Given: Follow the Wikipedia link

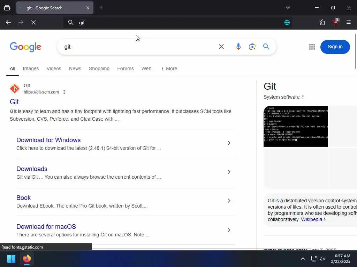Looking at the screenshot, I should pos(313,219).
